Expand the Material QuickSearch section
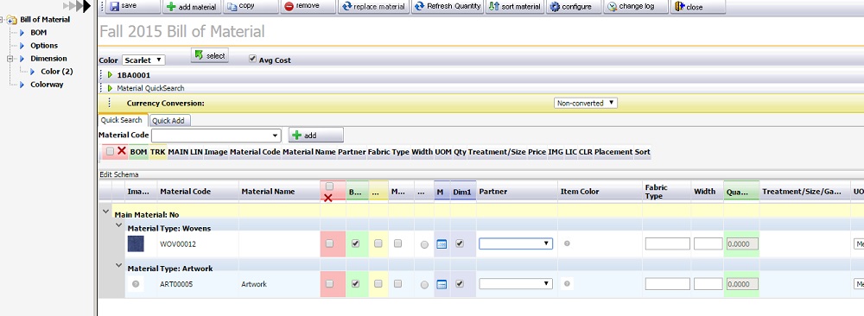 pos(111,88)
